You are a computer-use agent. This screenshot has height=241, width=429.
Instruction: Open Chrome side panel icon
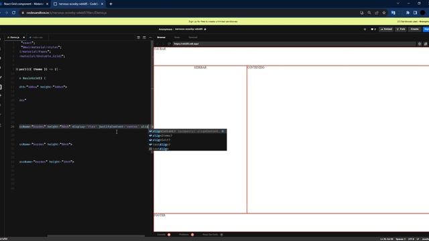click(415, 13)
